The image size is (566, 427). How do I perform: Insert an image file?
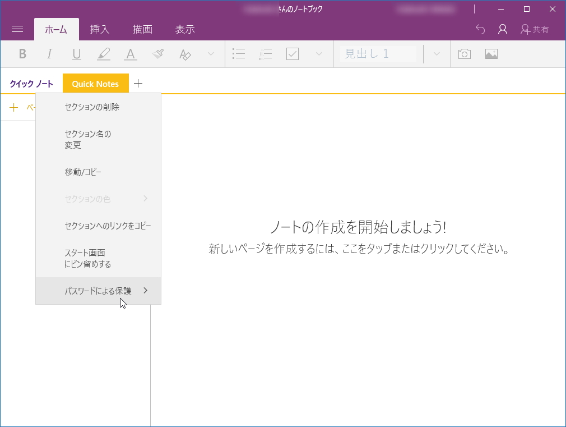[491, 54]
